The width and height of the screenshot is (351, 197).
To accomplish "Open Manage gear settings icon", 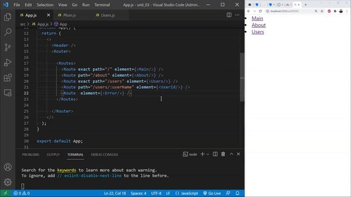I will [8, 182].
